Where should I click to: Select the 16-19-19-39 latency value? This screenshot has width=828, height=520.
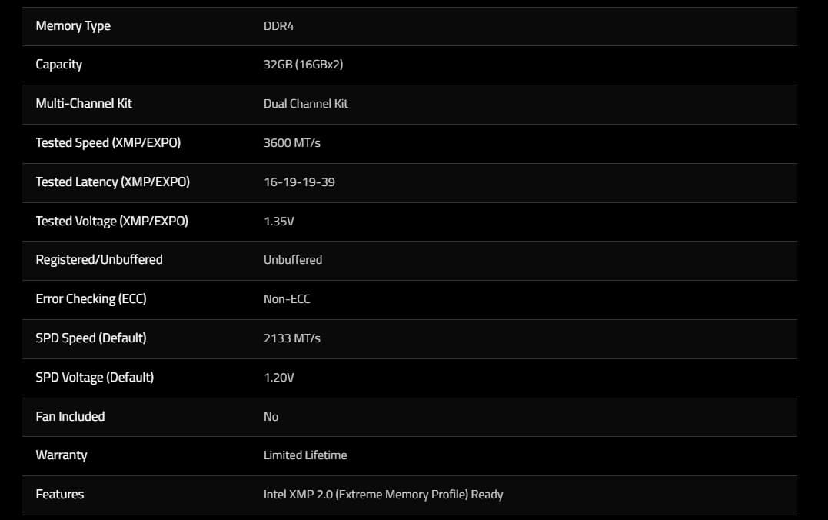(299, 182)
